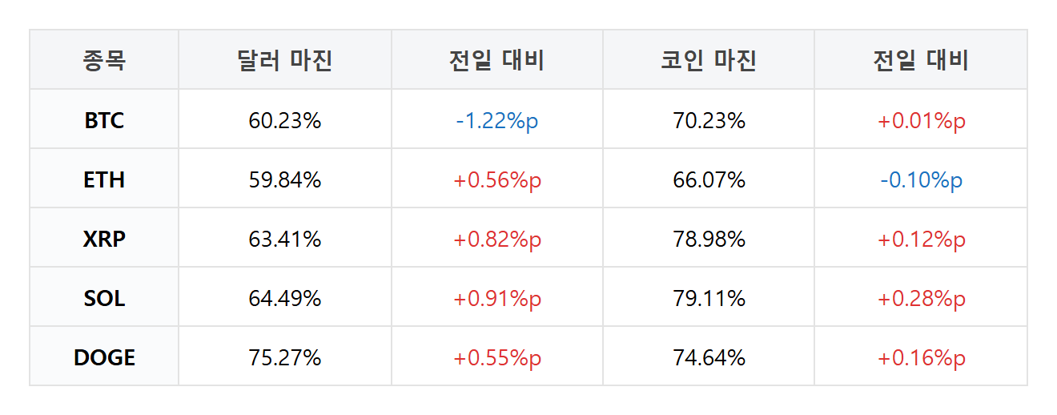This screenshot has width=1057, height=415.
Task: Select the blue -0.10%p value
Action: tap(922, 180)
